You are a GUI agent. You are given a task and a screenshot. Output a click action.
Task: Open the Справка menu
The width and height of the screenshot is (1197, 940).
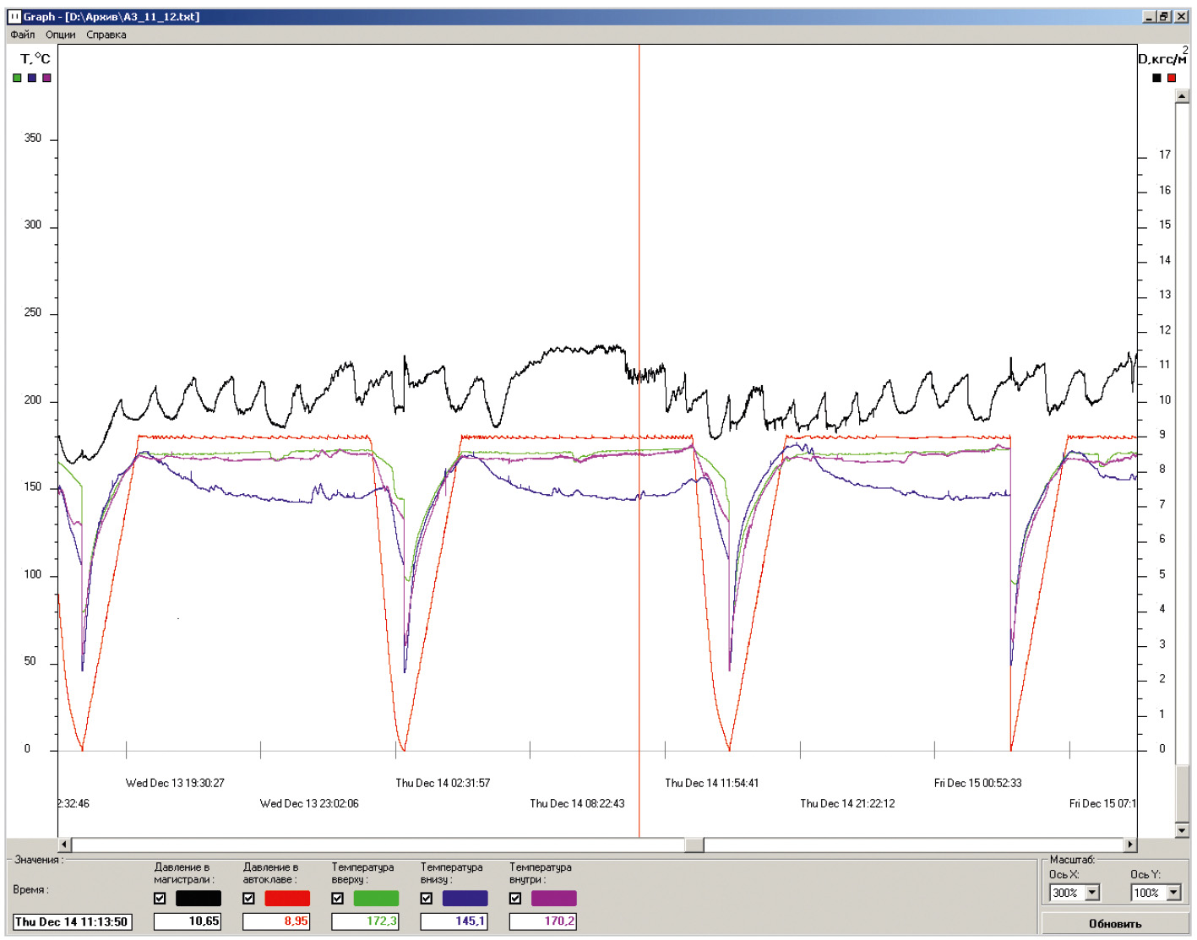[x=106, y=35]
